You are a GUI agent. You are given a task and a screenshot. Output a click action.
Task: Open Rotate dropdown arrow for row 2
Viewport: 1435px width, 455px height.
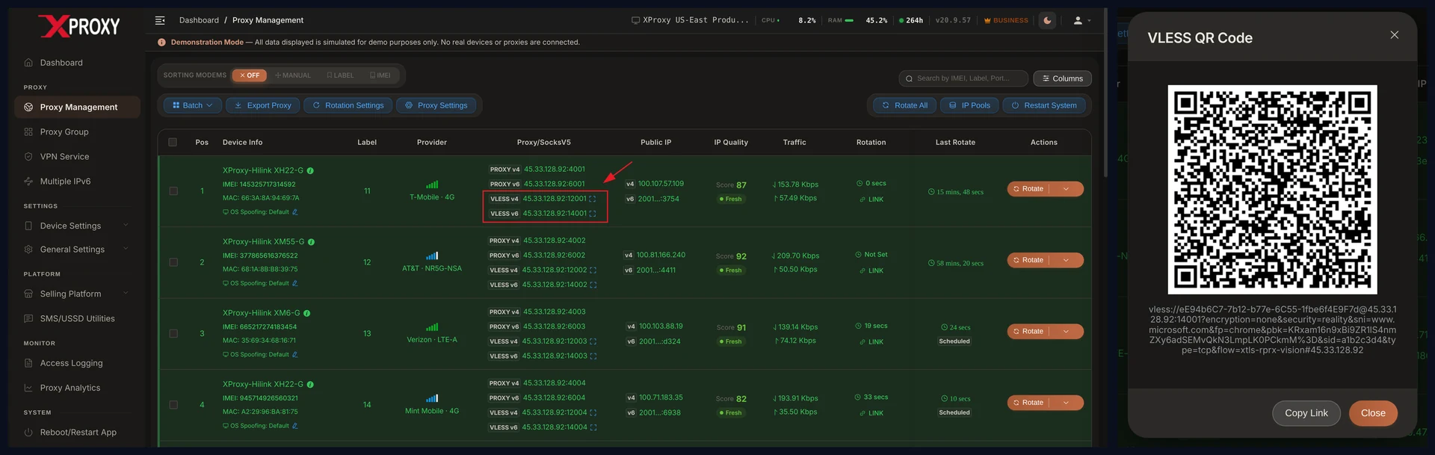click(1067, 260)
